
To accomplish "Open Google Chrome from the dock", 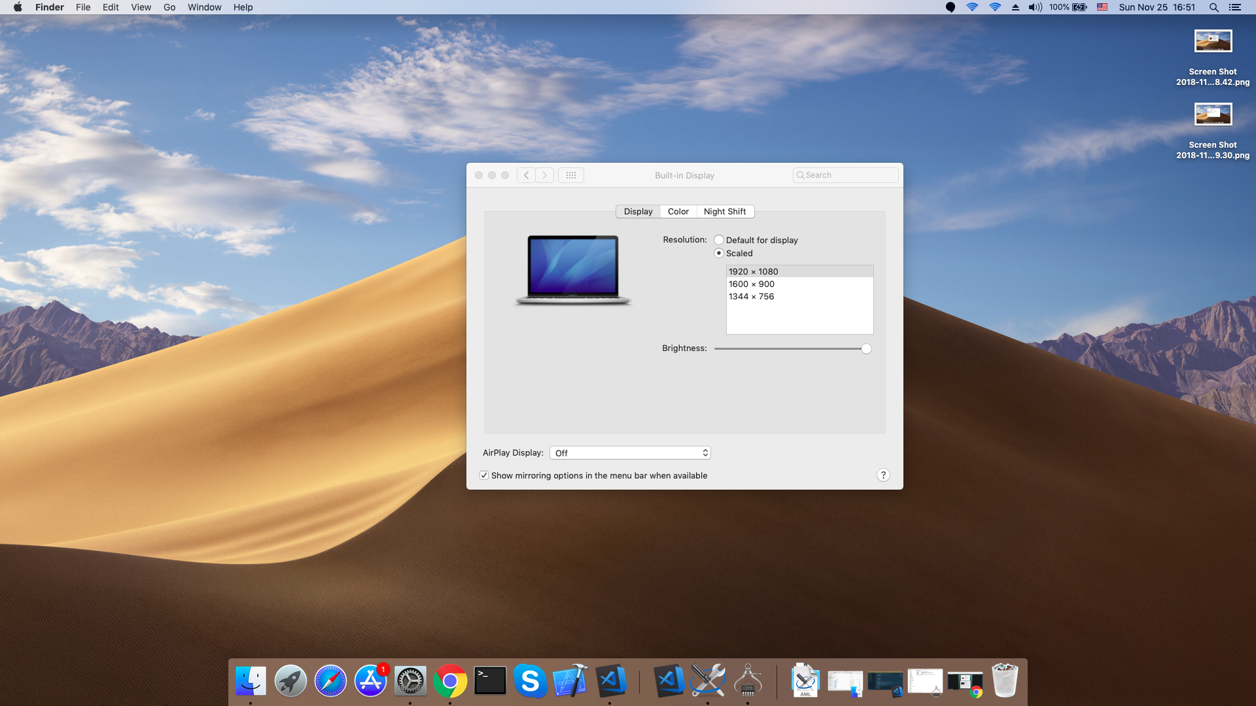I will click(450, 681).
